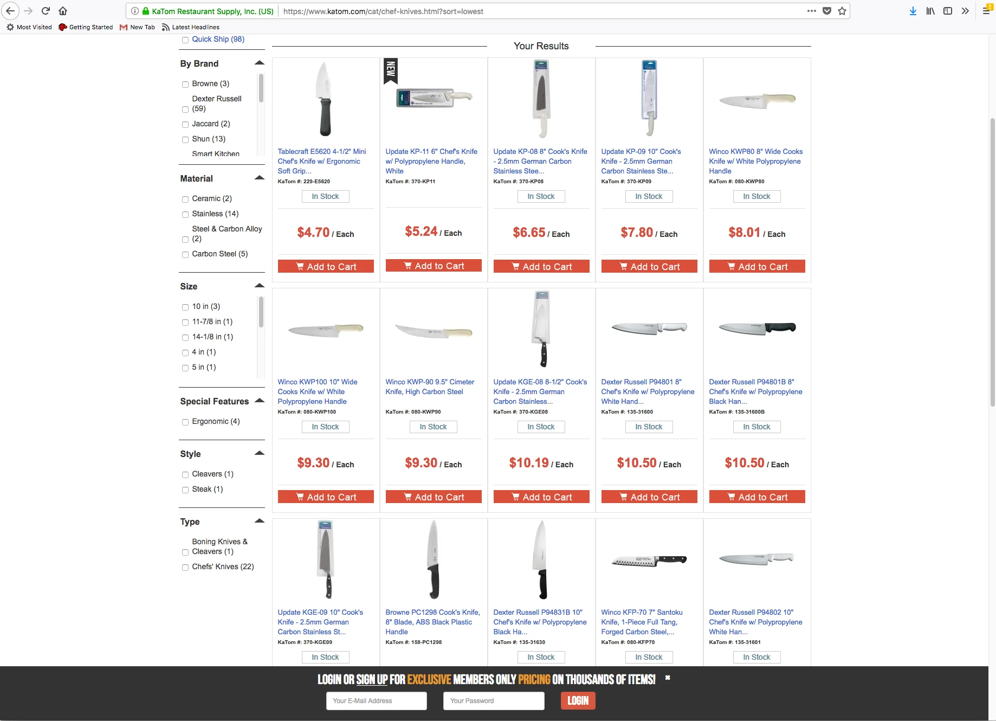Add Winco KWP-90 Cimeter to cart
Screen dimensions: 996x721
point(434,497)
